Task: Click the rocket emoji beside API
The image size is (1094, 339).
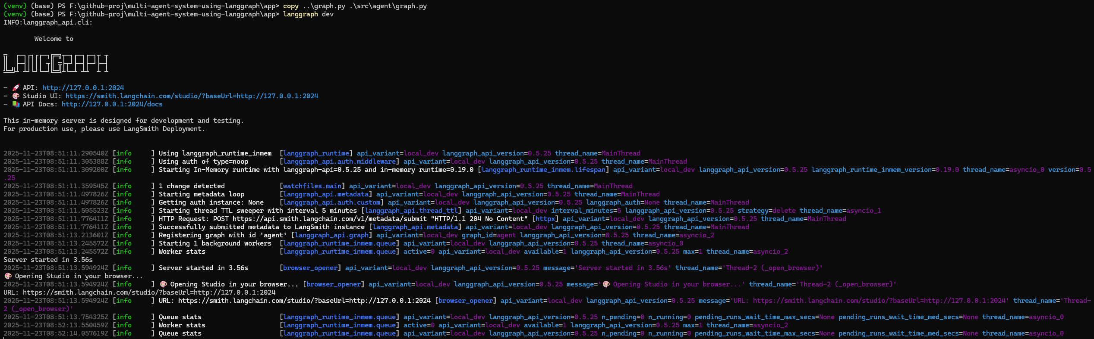Action: tap(16, 88)
